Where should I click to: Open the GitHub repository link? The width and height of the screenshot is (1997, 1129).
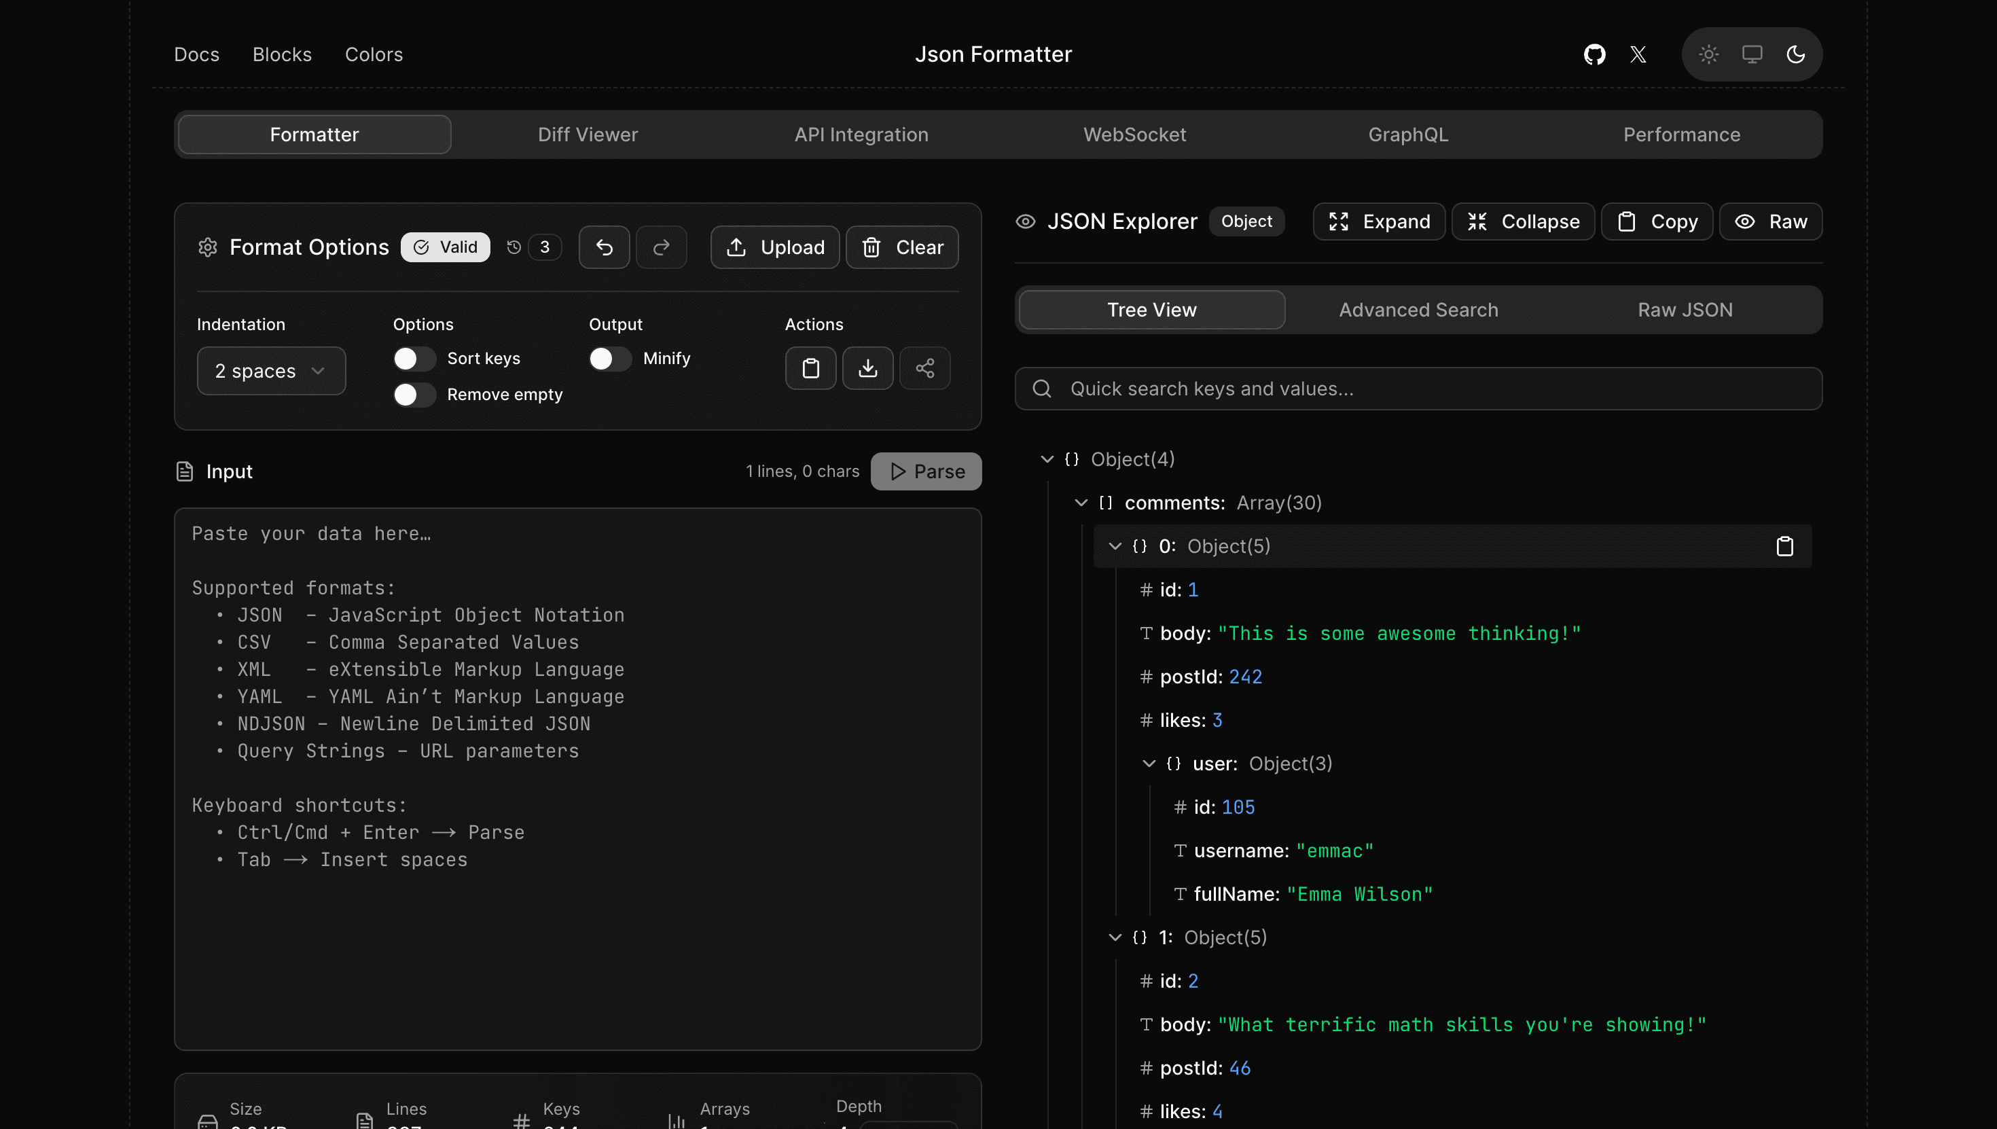[x=1594, y=54]
